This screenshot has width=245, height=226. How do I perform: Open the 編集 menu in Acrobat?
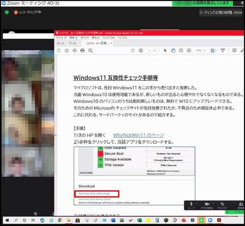pyautogui.click(x=73, y=38)
